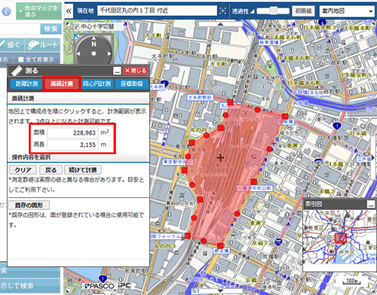Screen dimensions: 377x295
Task: Switch to 距離計測 tab
Action: click(x=26, y=84)
